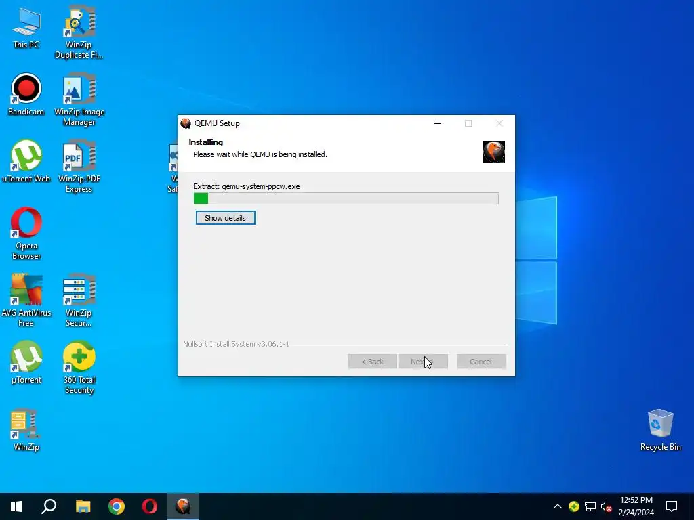Viewport: 694px width, 520px height.
Task: Launch Bandicam from the desktop
Action: click(26, 94)
